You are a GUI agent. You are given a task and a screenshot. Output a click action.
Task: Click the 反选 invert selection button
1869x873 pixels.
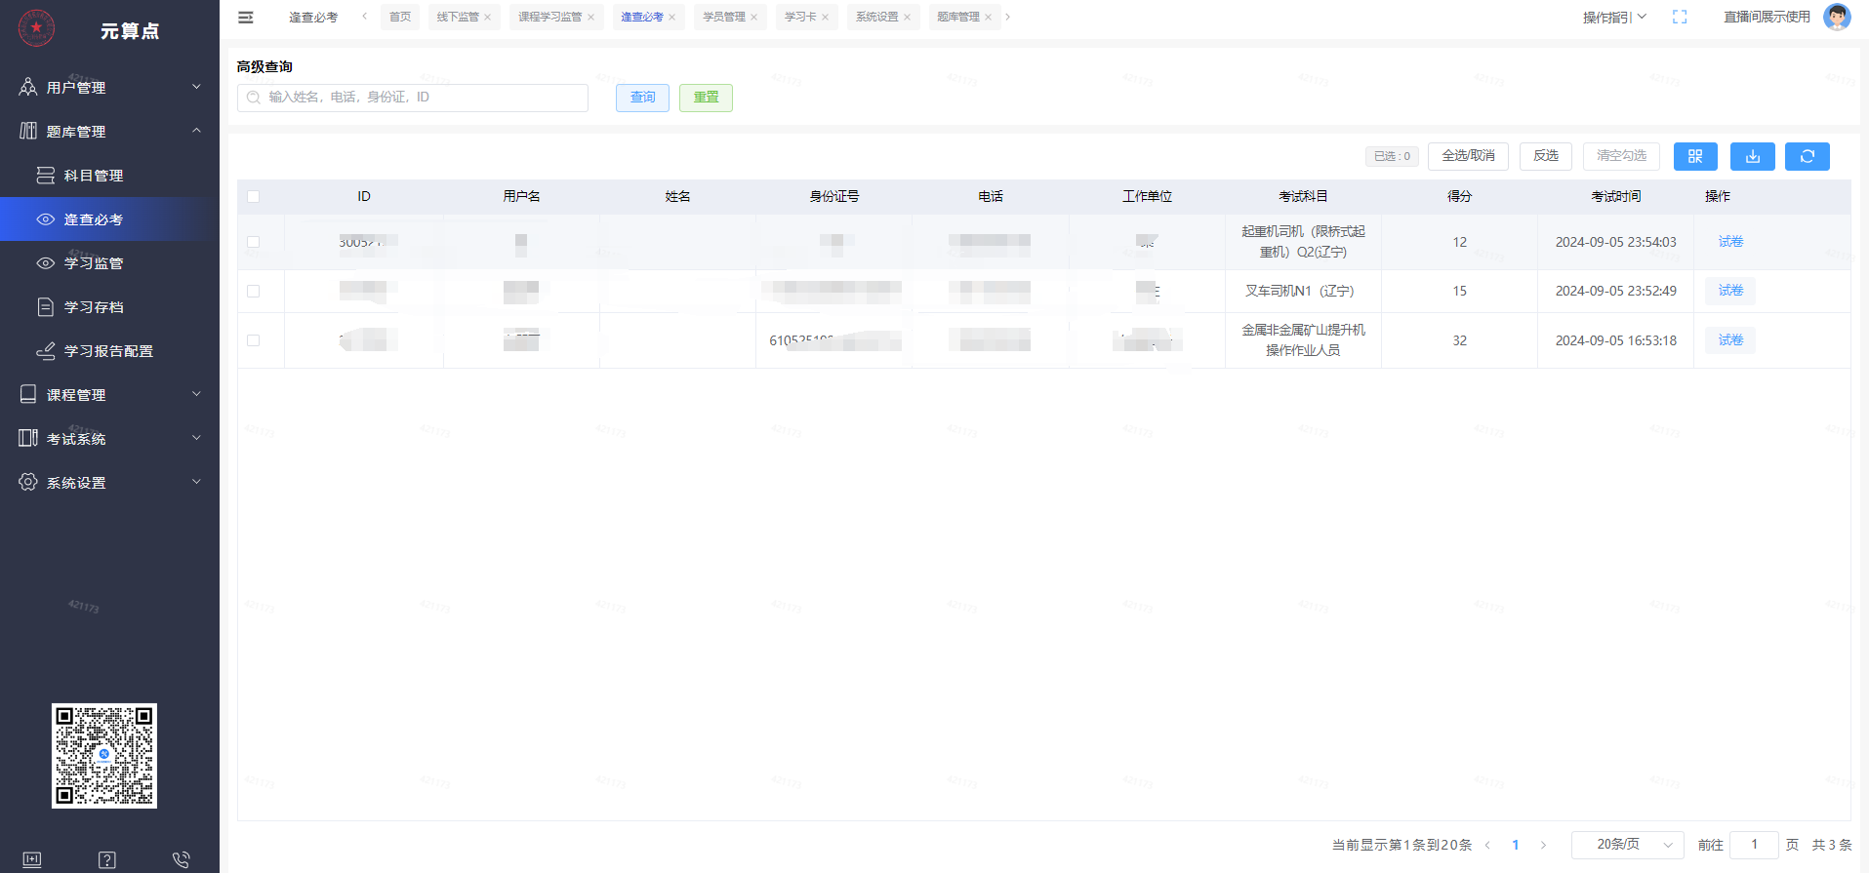coord(1546,156)
